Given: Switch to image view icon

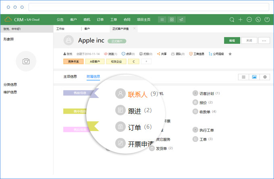Looking at the screenshot, I should (254, 77).
